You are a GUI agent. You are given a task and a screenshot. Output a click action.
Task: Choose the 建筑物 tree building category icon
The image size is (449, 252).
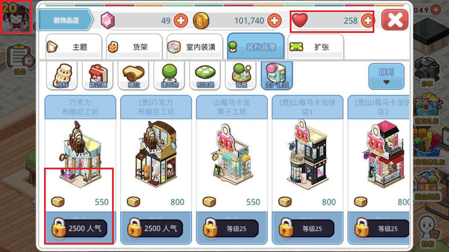coord(170,76)
